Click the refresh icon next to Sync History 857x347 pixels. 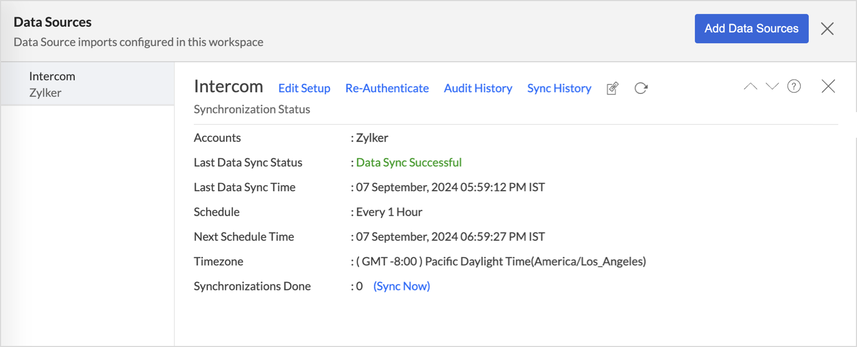(641, 88)
